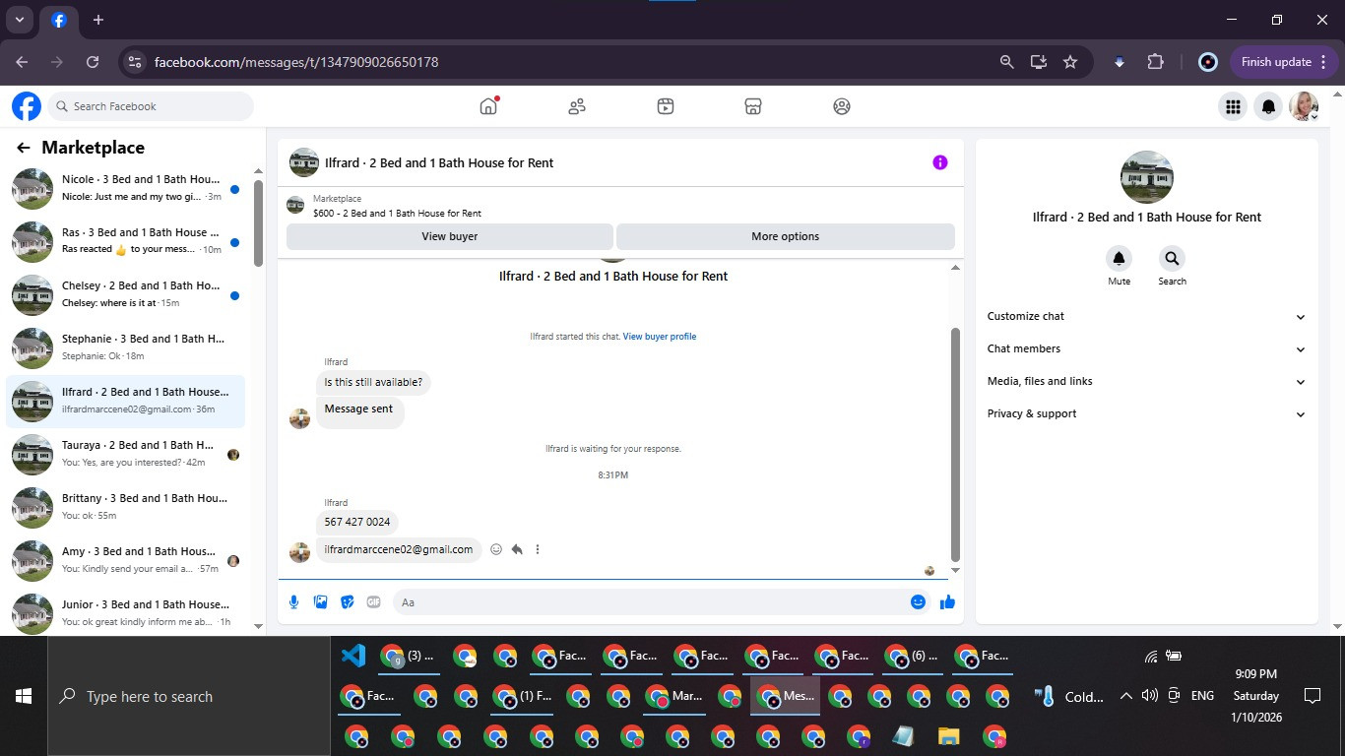
Task: Click the Facebook logo
Action: coord(27,106)
